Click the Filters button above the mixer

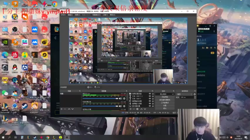97,87
